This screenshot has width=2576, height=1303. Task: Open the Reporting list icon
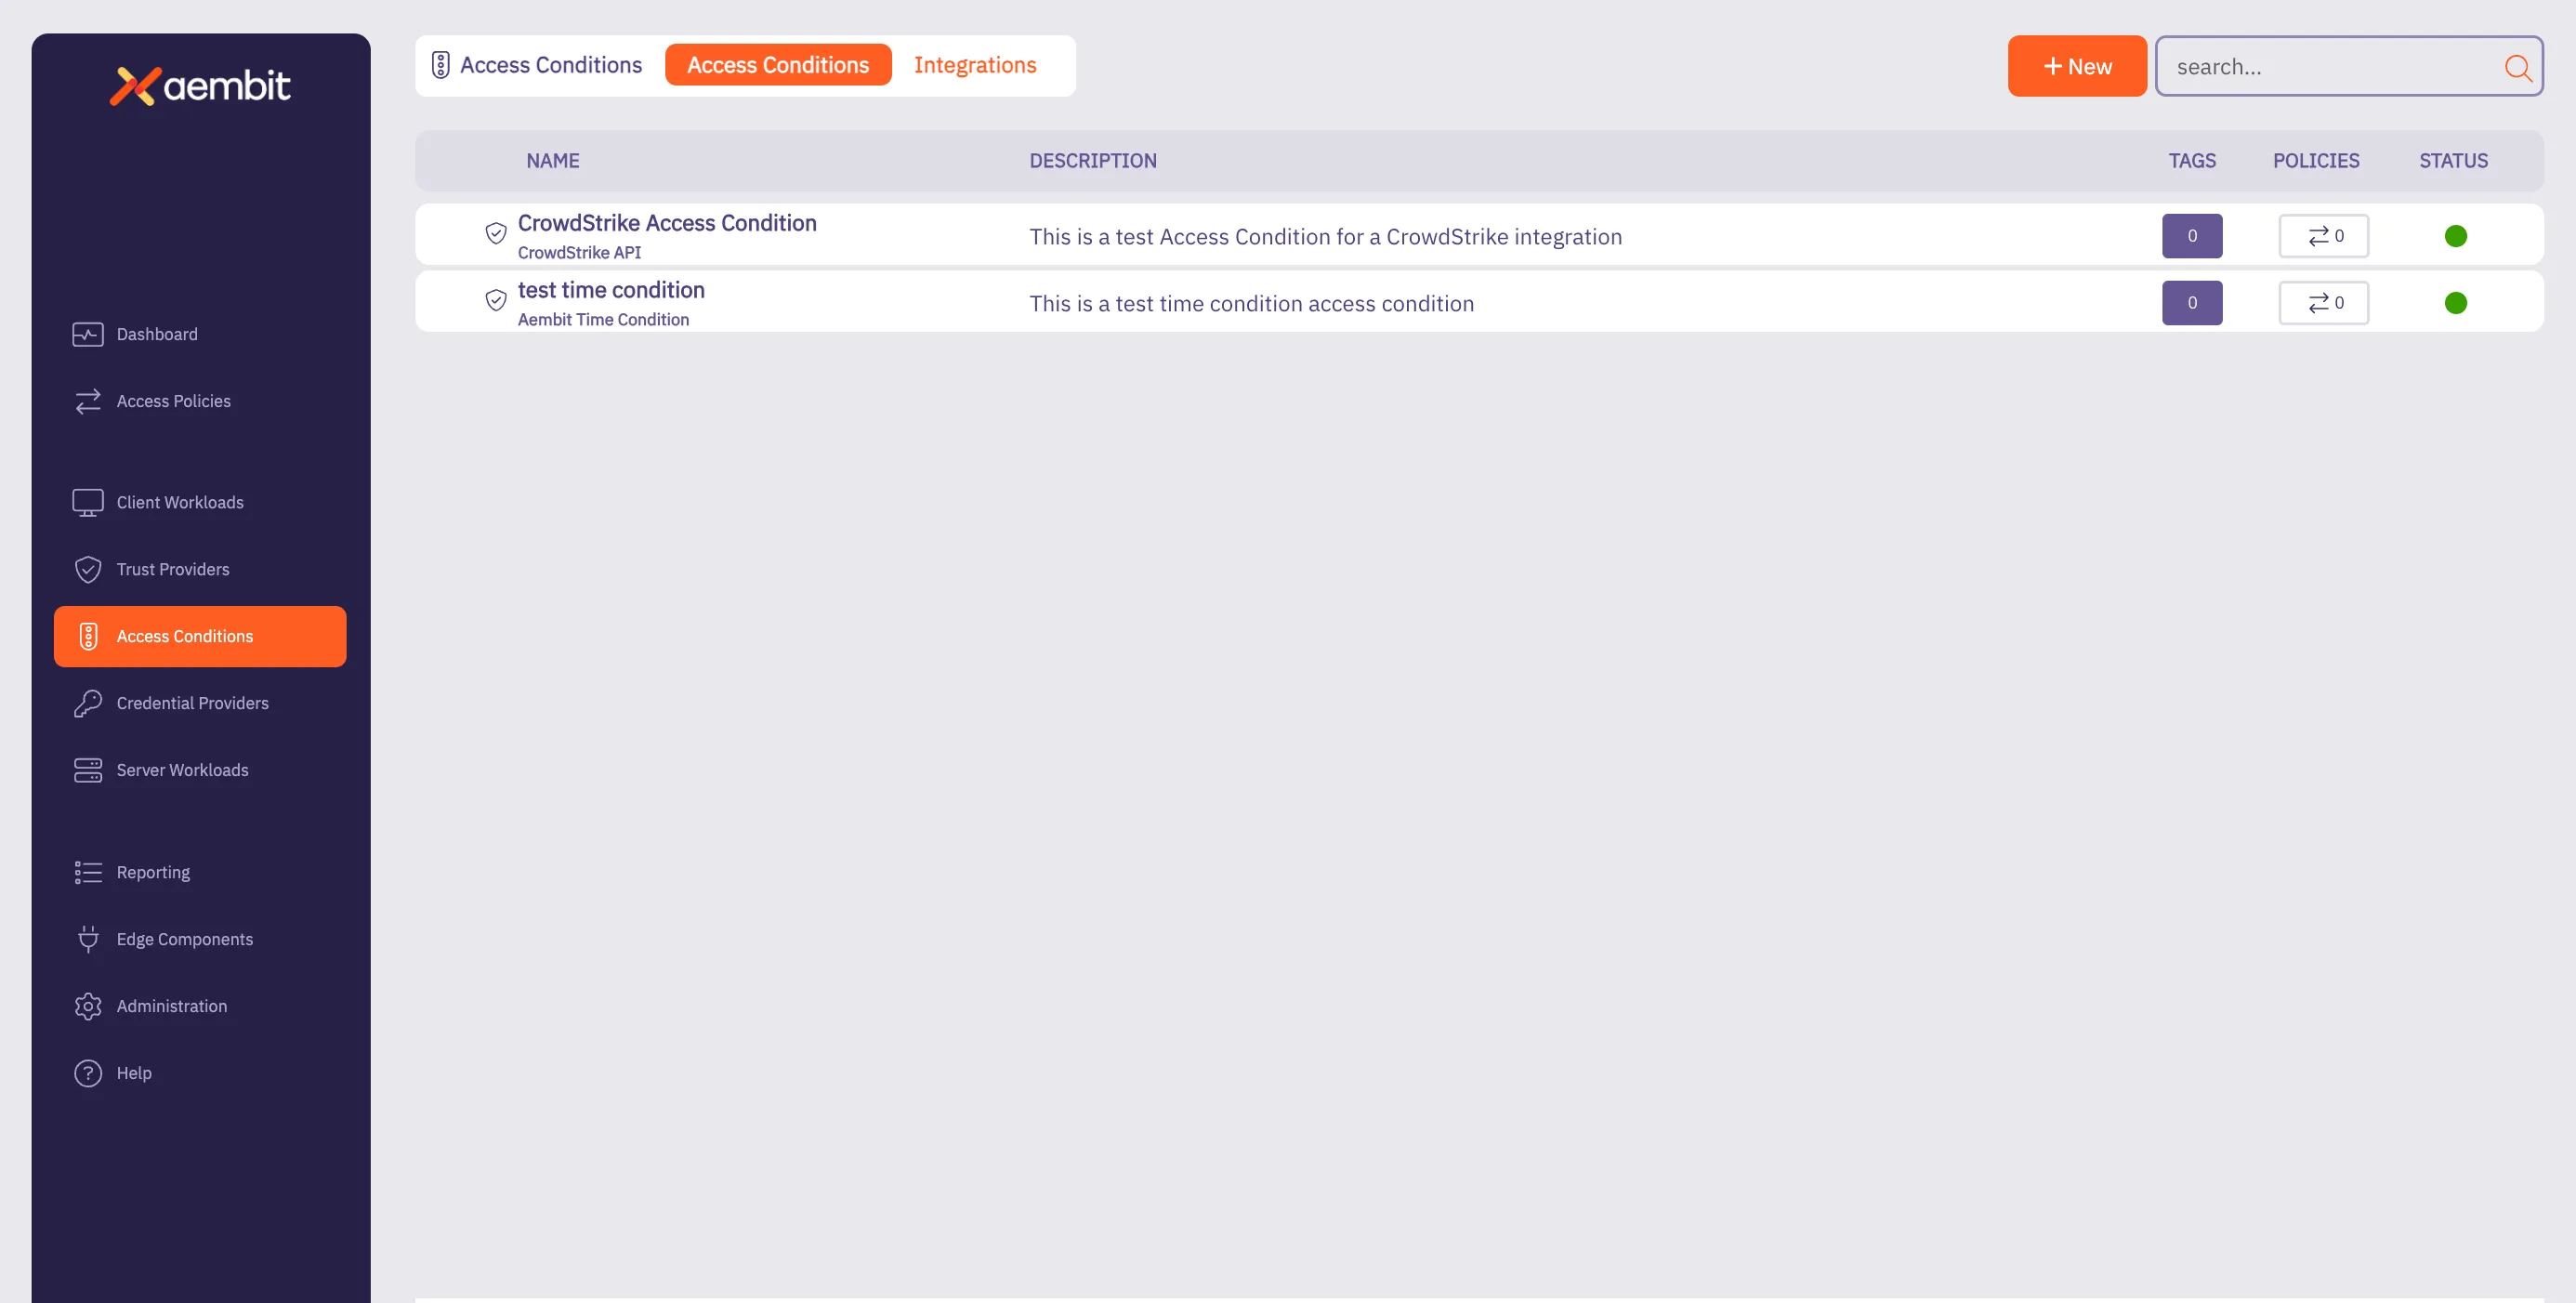coord(88,872)
